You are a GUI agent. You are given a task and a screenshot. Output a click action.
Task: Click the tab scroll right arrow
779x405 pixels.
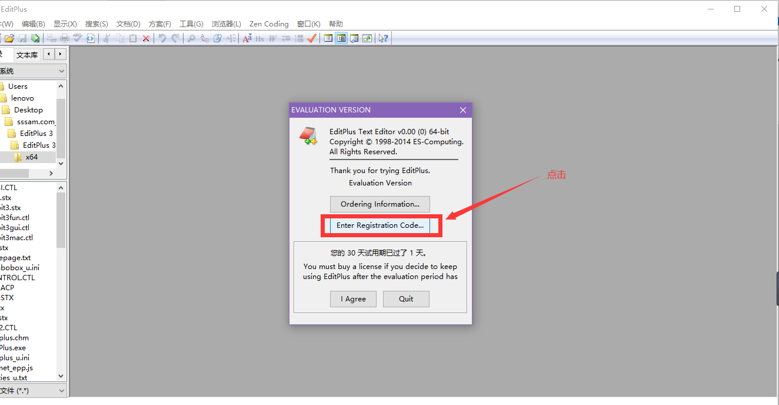(60, 54)
